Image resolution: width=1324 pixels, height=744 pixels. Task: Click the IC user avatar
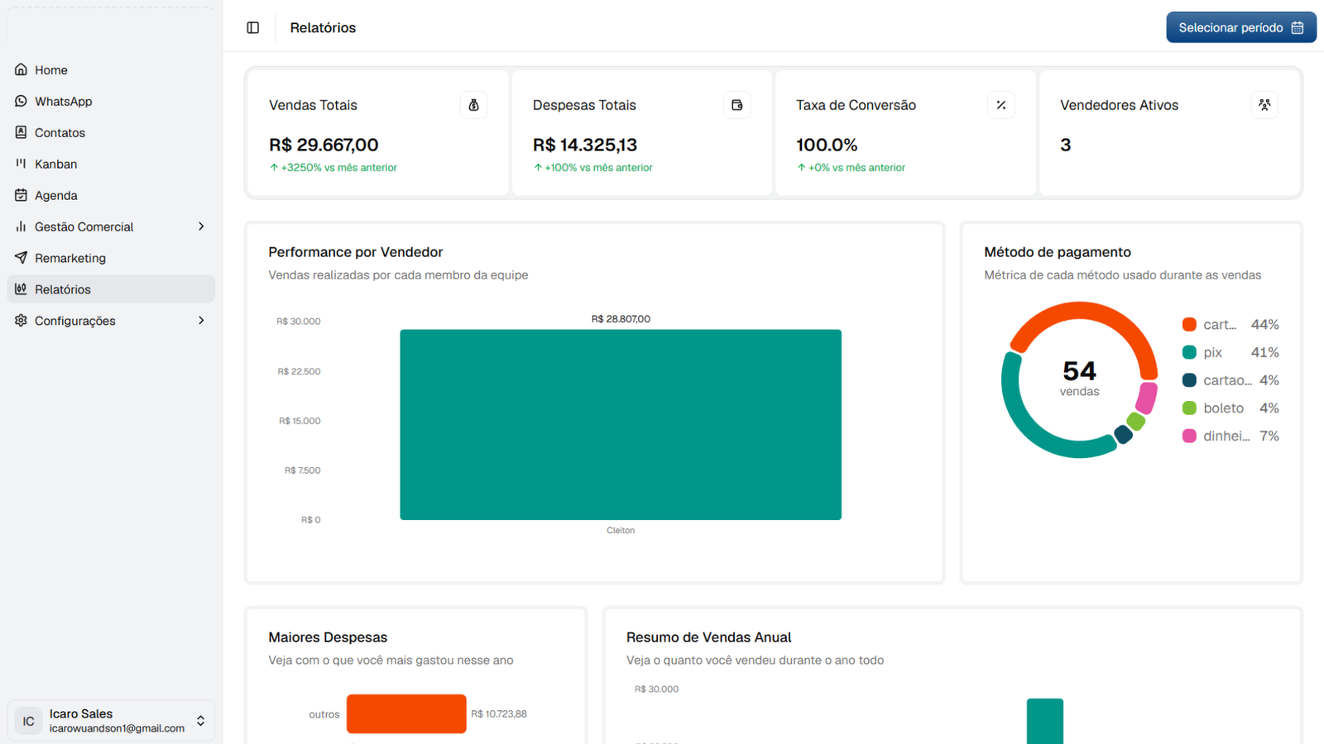coord(28,721)
